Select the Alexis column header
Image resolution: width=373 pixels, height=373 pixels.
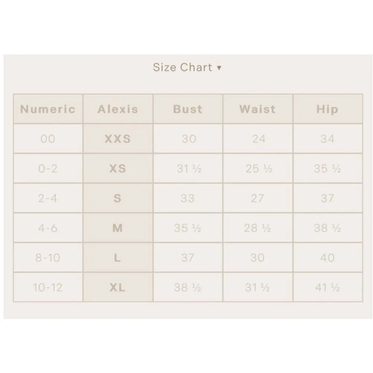pyautogui.click(x=118, y=109)
